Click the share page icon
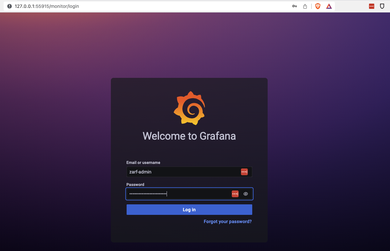The height and width of the screenshot is (251, 390). [x=305, y=6]
